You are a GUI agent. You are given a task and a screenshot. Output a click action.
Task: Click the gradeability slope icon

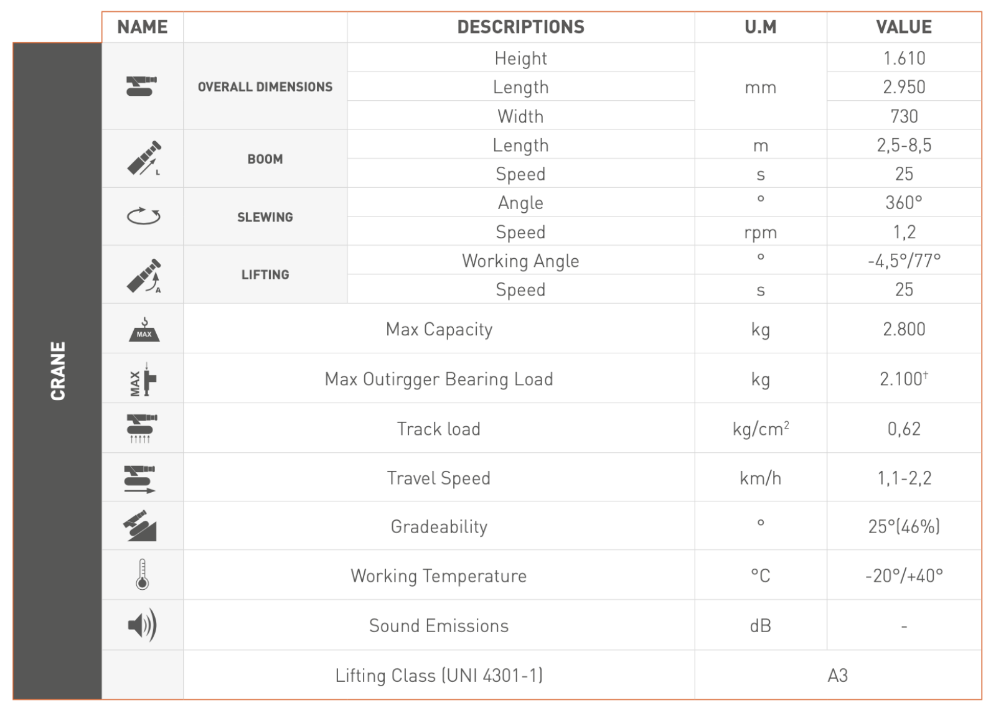141,526
